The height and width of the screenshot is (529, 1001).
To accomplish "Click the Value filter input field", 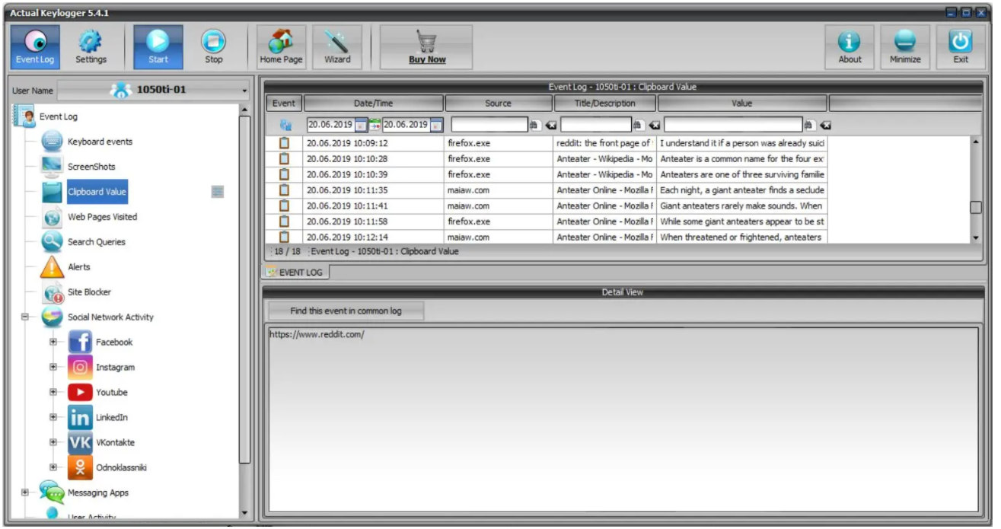I will pyautogui.click(x=733, y=125).
